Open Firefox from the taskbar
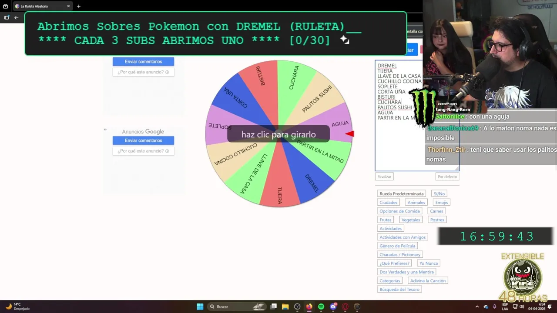This screenshot has height=313, width=557. point(309,306)
